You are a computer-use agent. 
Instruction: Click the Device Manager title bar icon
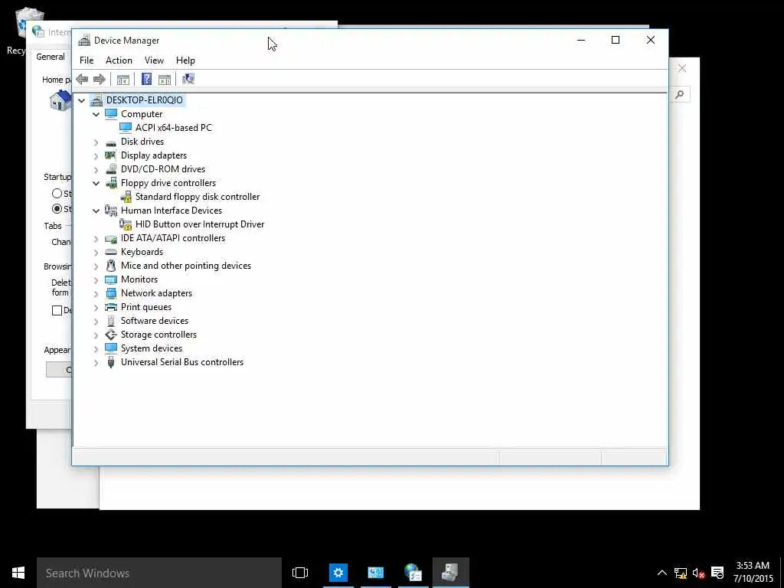84,41
